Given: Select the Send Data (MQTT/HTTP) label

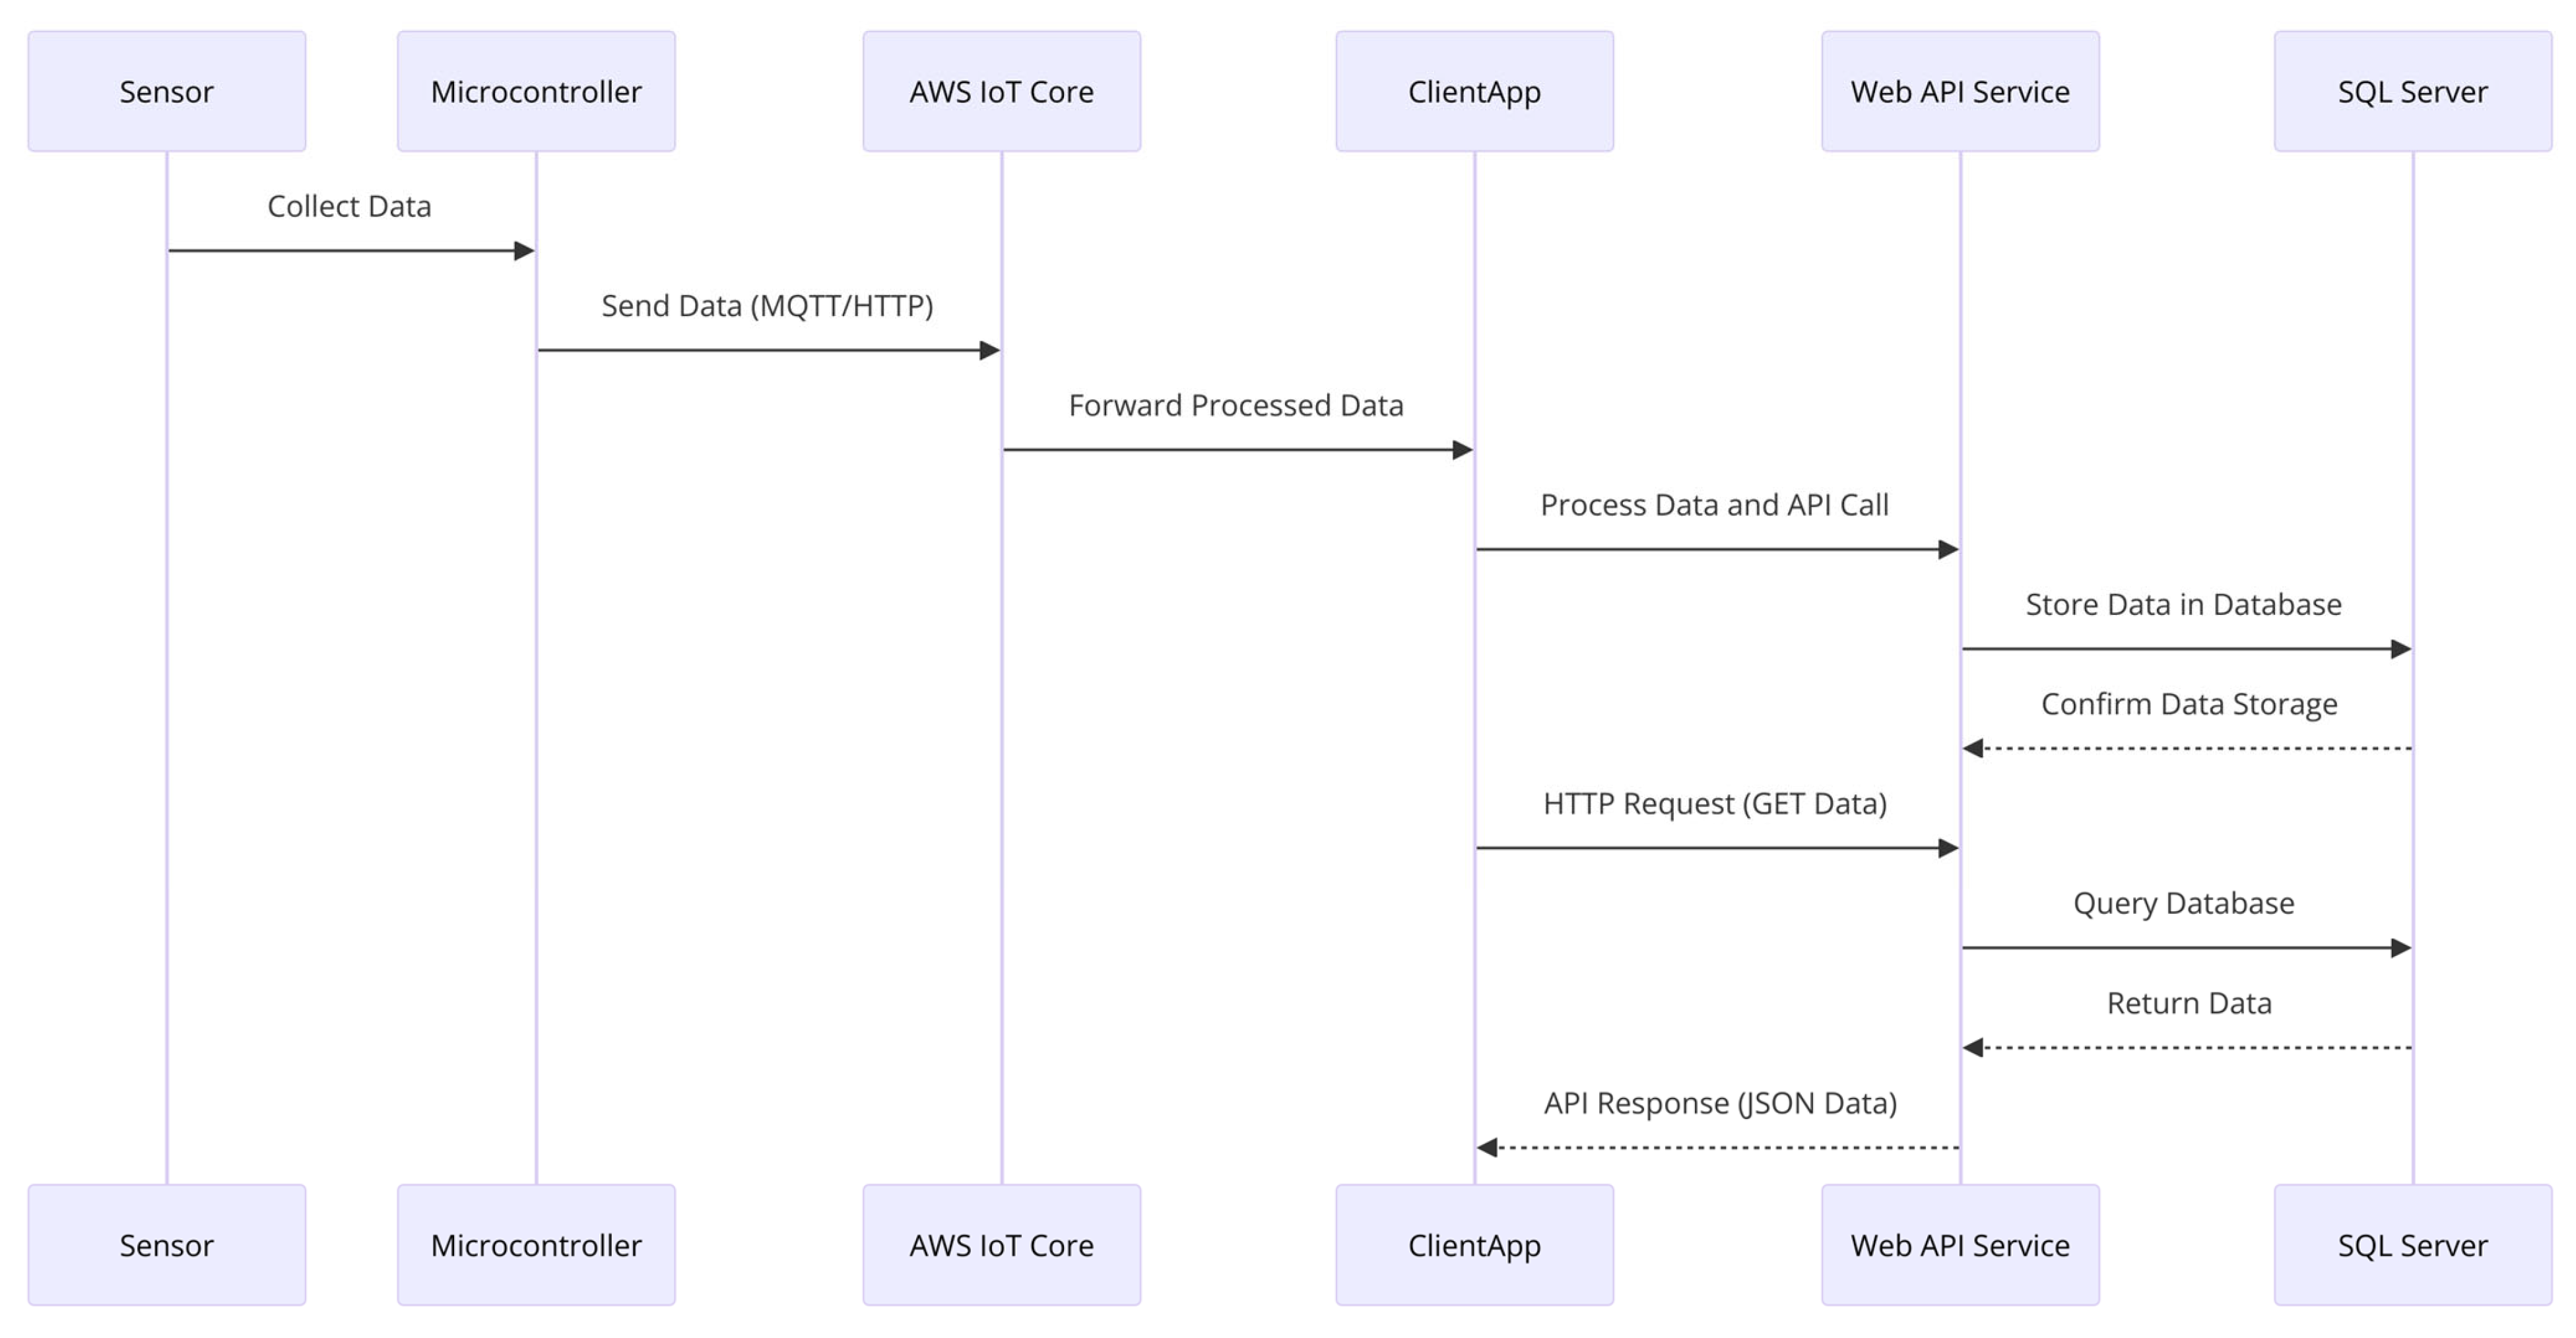Looking at the screenshot, I should [767, 306].
